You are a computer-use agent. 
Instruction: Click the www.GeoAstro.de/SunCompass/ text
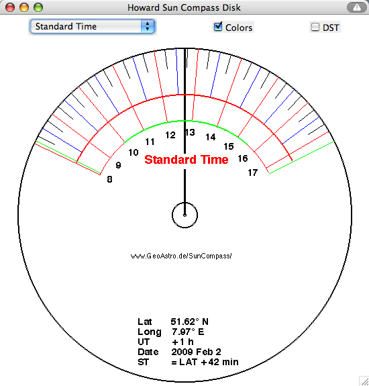click(181, 256)
